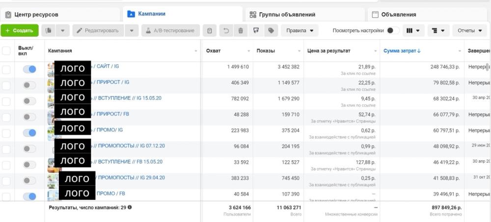
Task: Click the info icon next to 29
Action: pyautogui.click(x=130, y=207)
